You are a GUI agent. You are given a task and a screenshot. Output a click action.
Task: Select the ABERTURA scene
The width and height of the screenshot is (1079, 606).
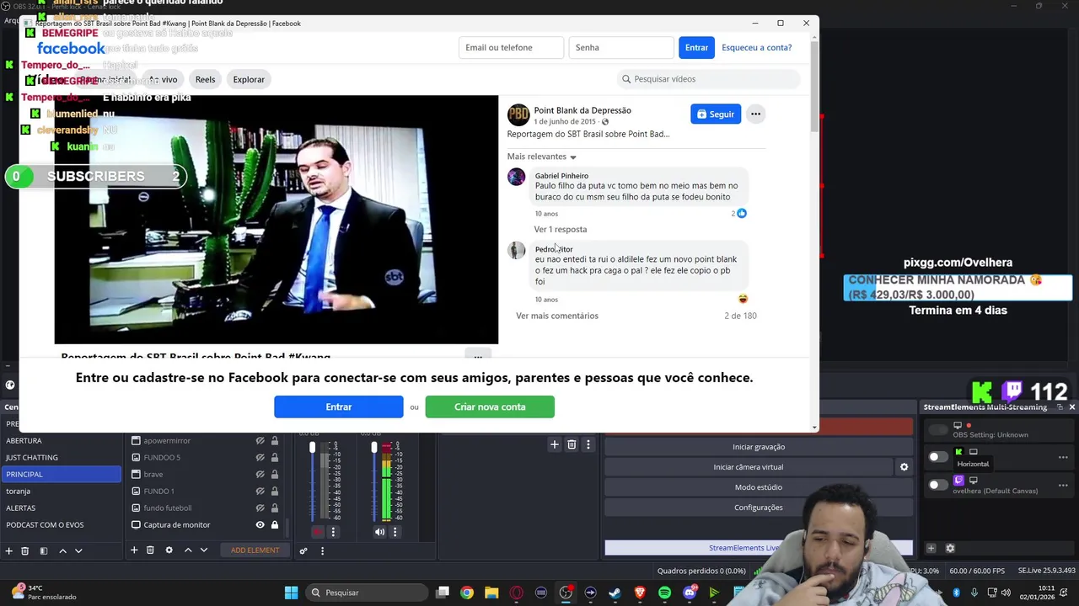click(61, 441)
